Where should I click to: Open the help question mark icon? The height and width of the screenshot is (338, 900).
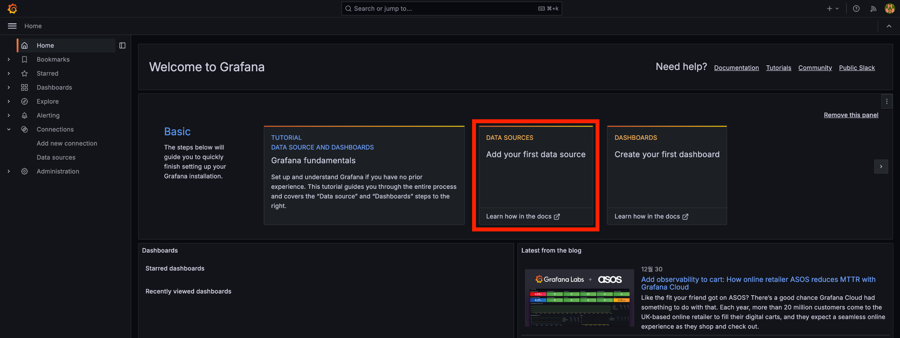pyautogui.click(x=856, y=8)
